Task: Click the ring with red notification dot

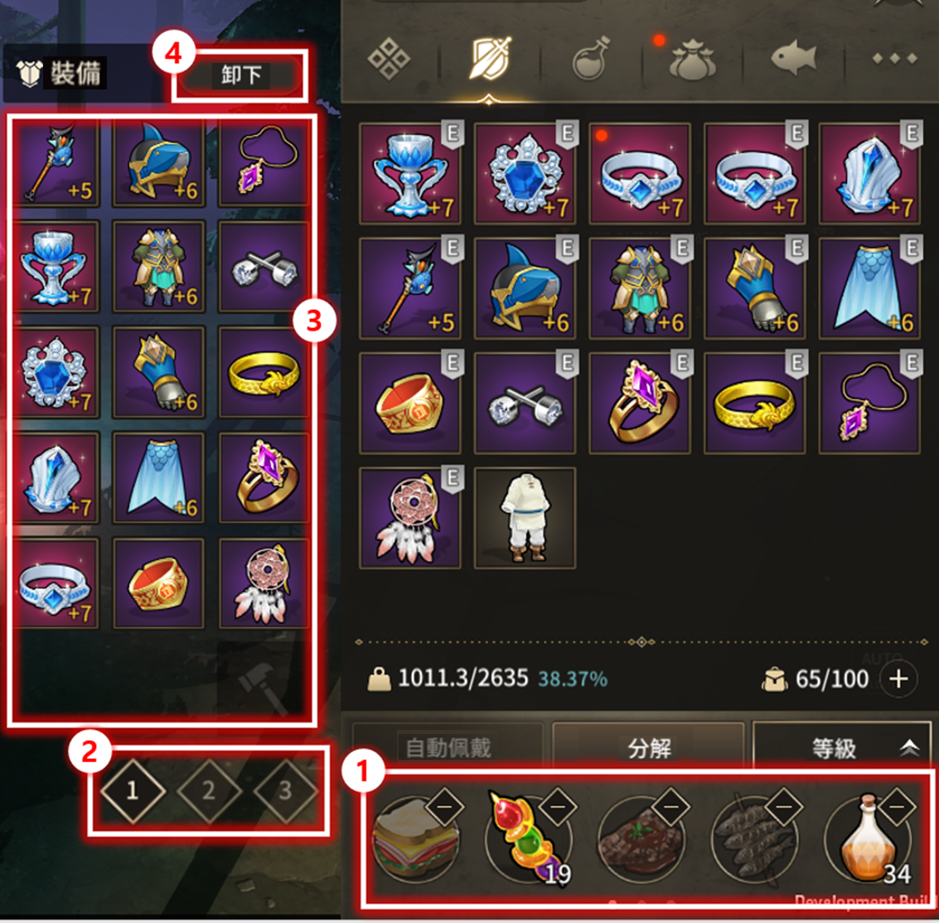Action: (640, 174)
